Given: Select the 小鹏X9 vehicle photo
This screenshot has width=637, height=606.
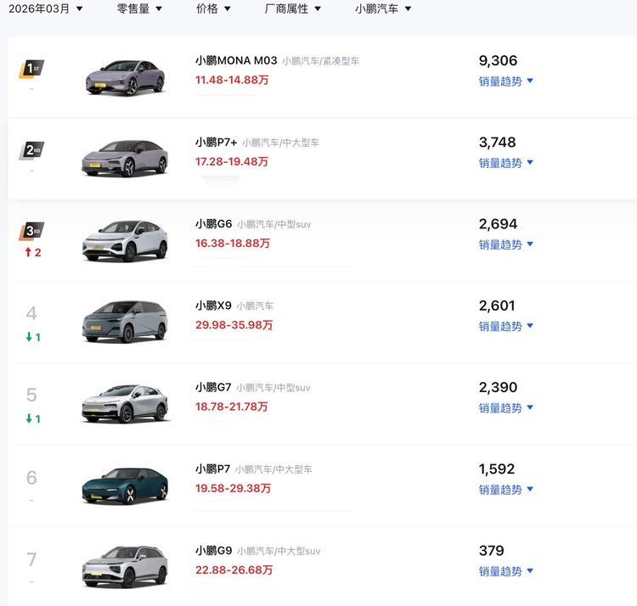Looking at the screenshot, I should pos(125,323).
